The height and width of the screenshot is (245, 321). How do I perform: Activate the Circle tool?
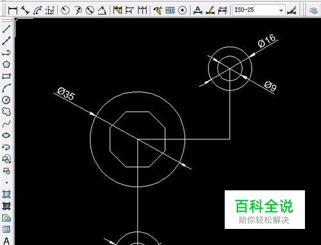pyautogui.click(x=6, y=100)
